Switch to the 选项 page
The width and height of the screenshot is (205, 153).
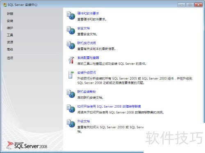(10, 58)
